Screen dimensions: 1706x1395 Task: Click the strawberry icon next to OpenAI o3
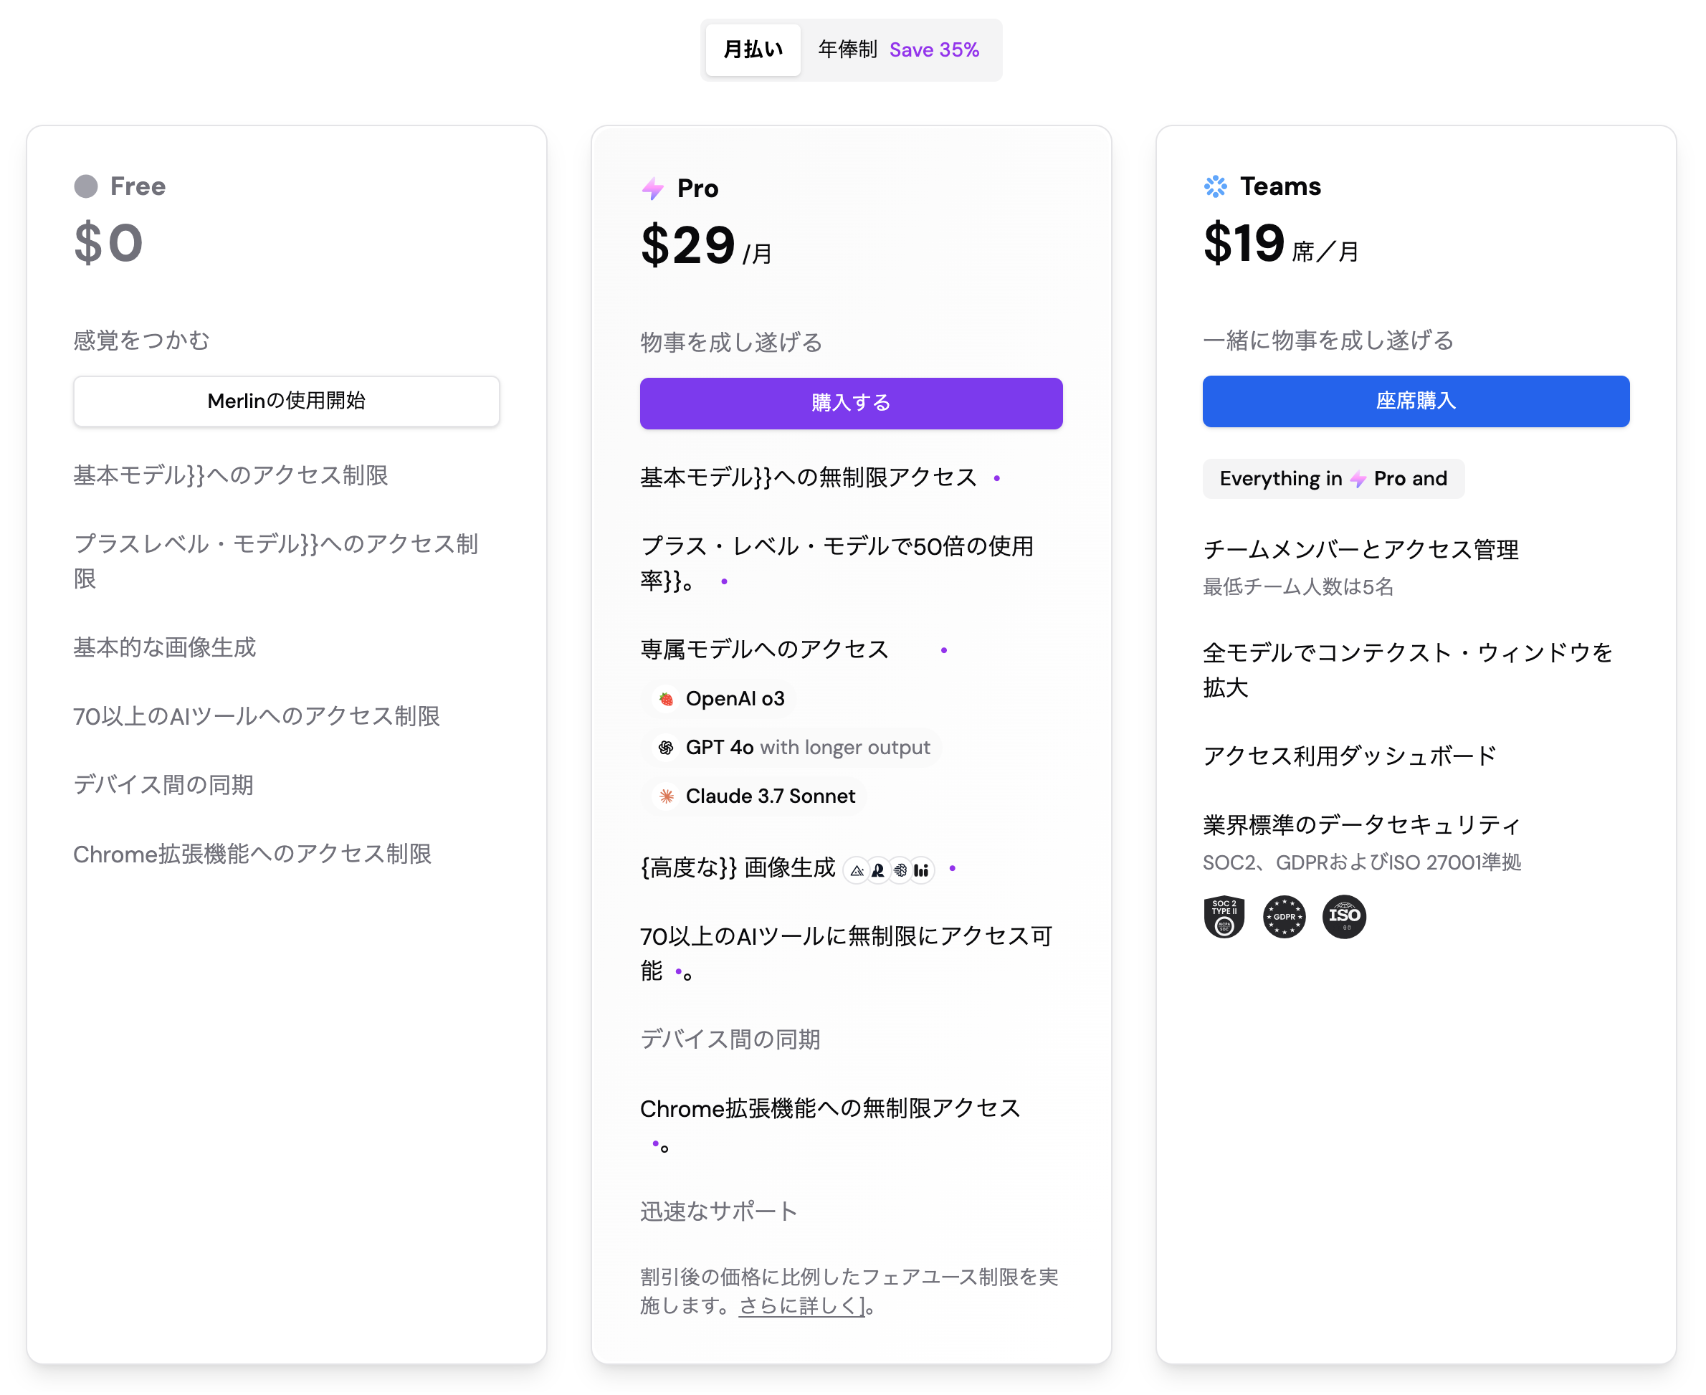pyautogui.click(x=666, y=699)
